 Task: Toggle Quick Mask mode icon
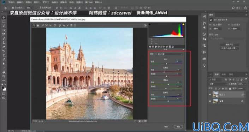4,94
